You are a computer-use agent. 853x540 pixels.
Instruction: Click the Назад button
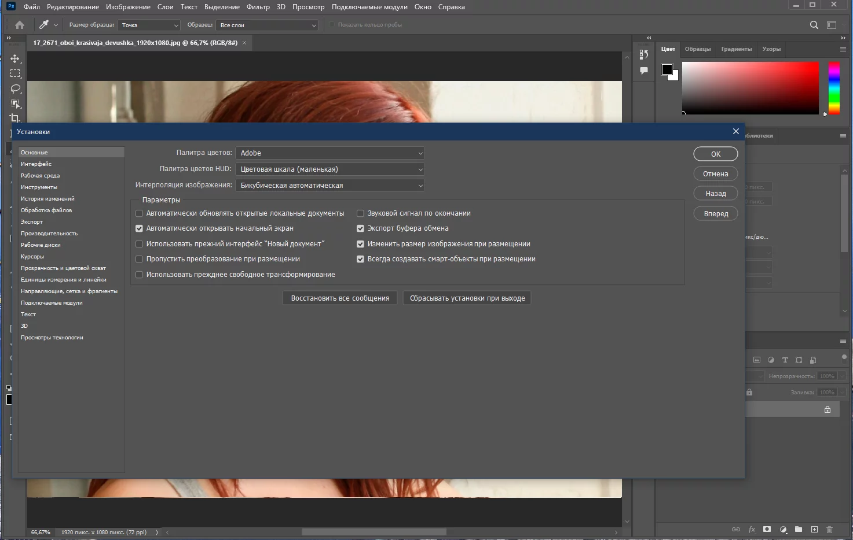(x=716, y=193)
